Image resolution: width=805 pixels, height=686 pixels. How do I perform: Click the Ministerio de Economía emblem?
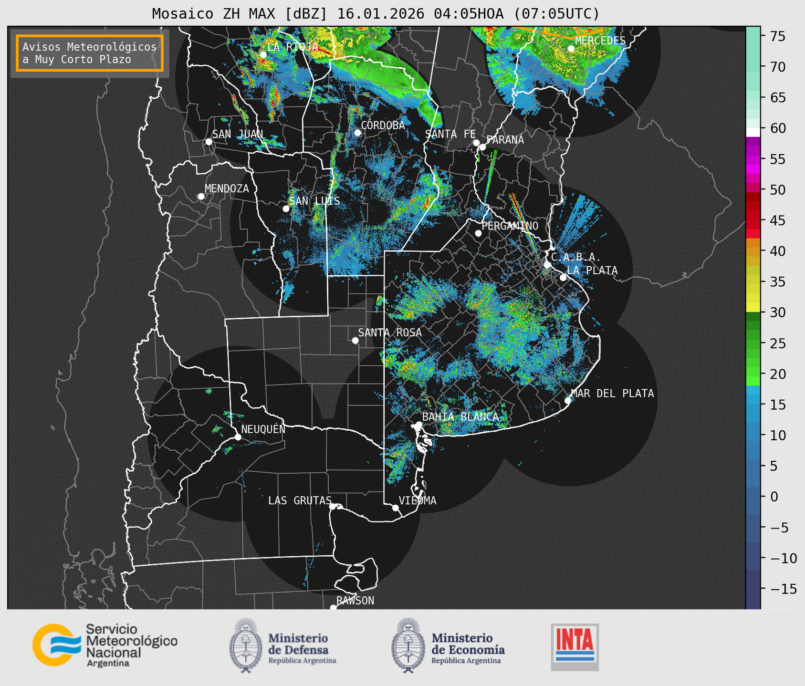408,645
